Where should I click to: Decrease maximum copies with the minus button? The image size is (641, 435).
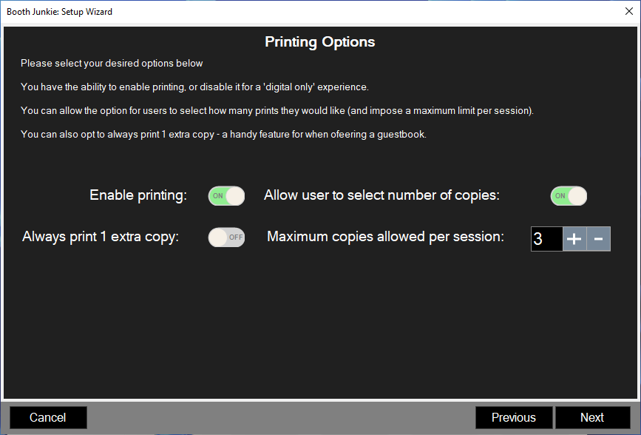click(x=598, y=239)
